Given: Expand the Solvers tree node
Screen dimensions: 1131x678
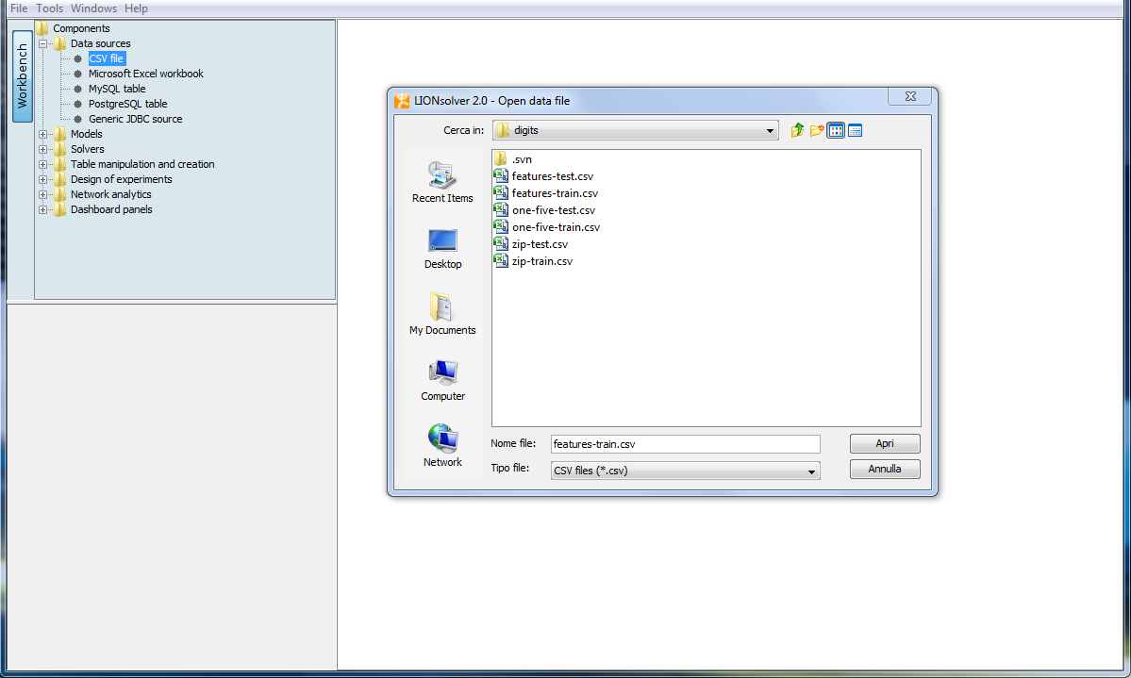Looking at the screenshot, I should click(x=42, y=149).
